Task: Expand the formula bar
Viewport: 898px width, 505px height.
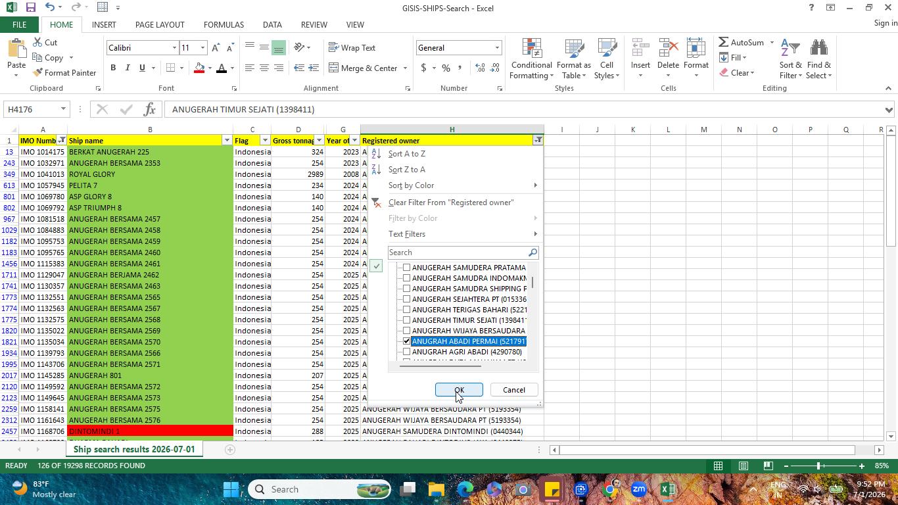Action: 889,110
